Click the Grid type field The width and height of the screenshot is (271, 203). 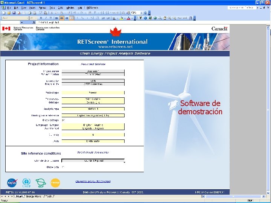(x=93, y=103)
